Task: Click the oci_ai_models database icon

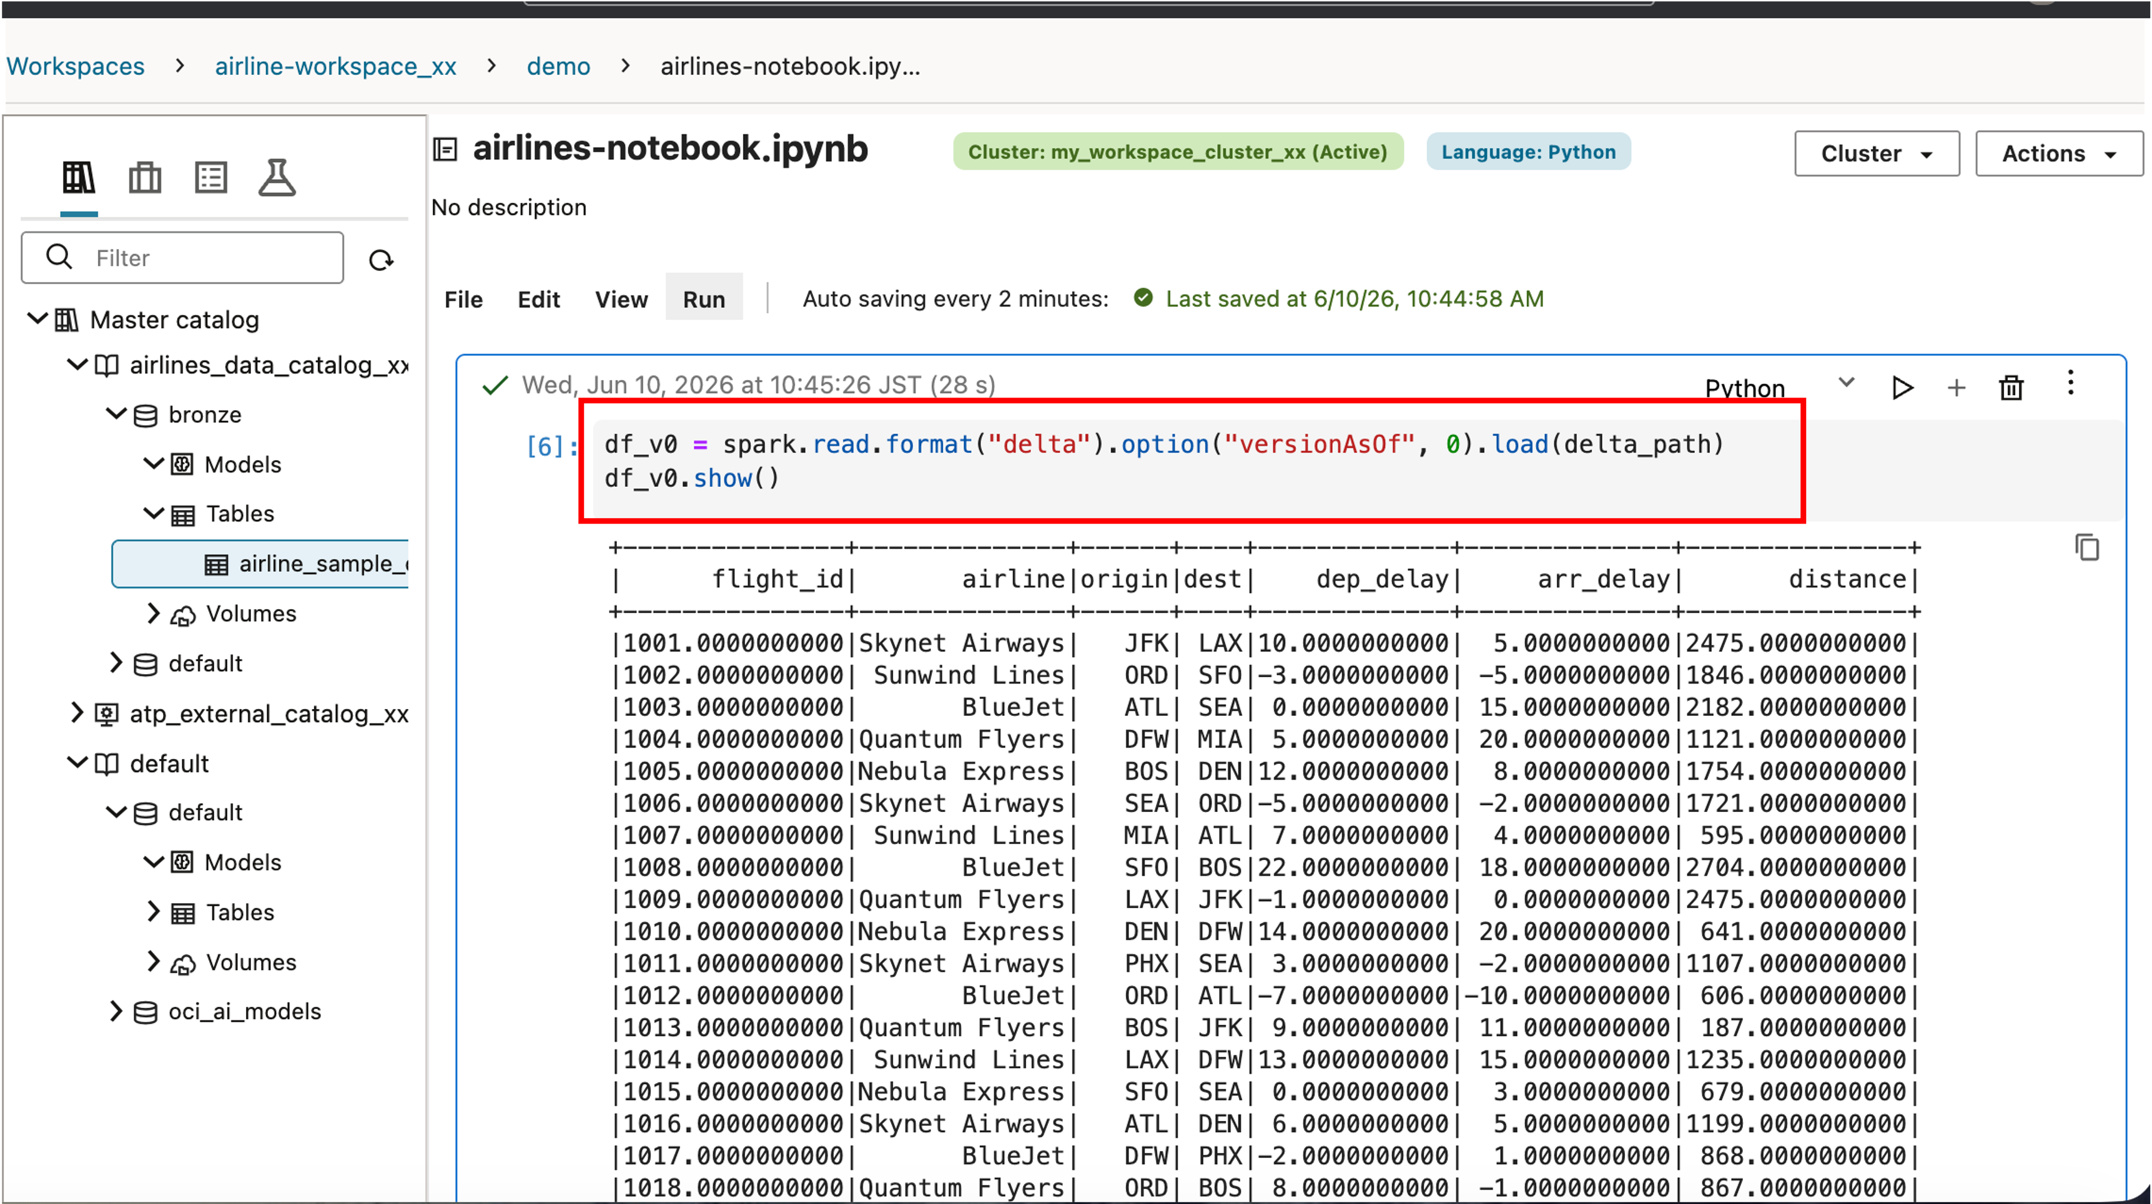Action: (146, 1012)
